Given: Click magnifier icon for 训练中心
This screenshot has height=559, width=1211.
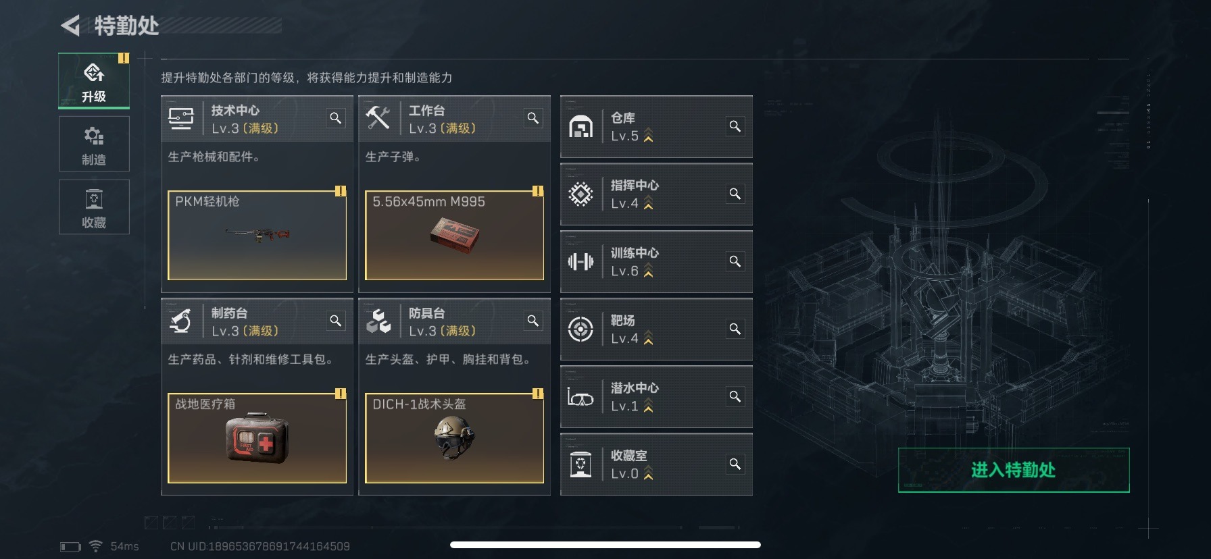Looking at the screenshot, I should pos(735,261).
